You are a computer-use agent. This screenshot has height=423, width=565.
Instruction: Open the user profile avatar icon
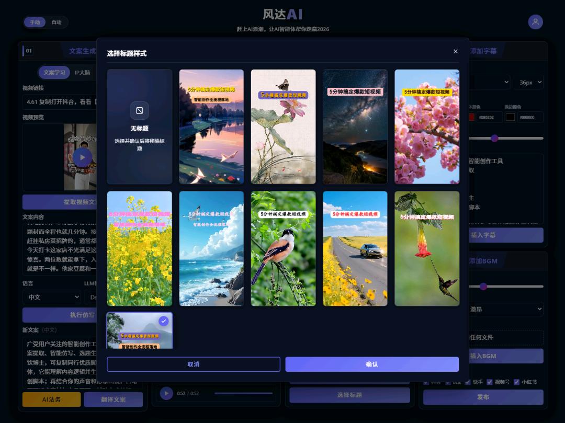click(x=535, y=22)
